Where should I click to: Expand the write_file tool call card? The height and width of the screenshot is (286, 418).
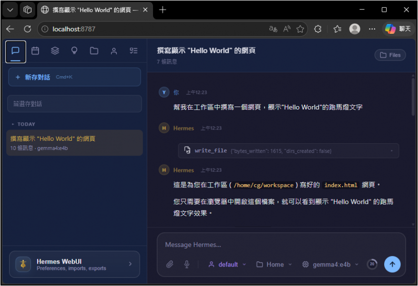[288, 151]
